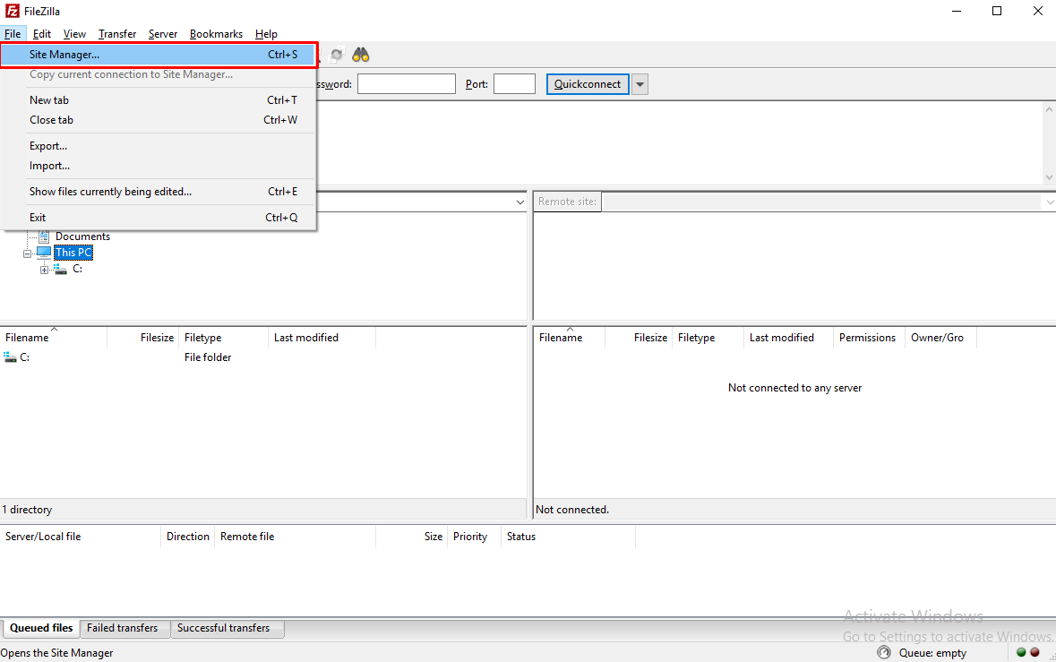Open the Bookmarks menu
The image size is (1056, 662).
(216, 34)
